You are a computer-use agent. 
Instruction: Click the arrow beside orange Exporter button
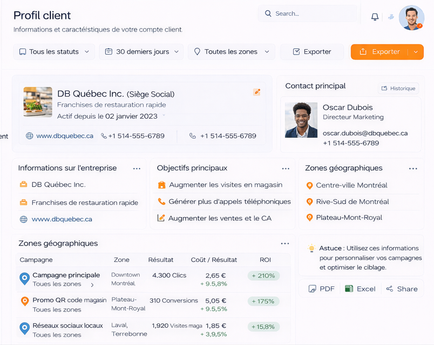point(416,52)
